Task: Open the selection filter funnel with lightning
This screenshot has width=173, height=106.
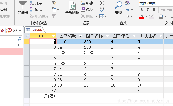Action: click(x=54, y=3)
